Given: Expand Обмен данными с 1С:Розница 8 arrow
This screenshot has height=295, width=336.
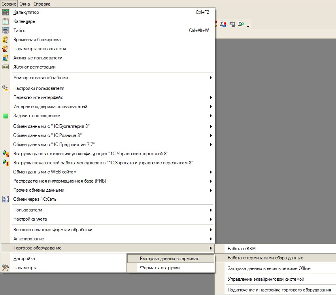Looking at the screenshot, I should point(211,135).
